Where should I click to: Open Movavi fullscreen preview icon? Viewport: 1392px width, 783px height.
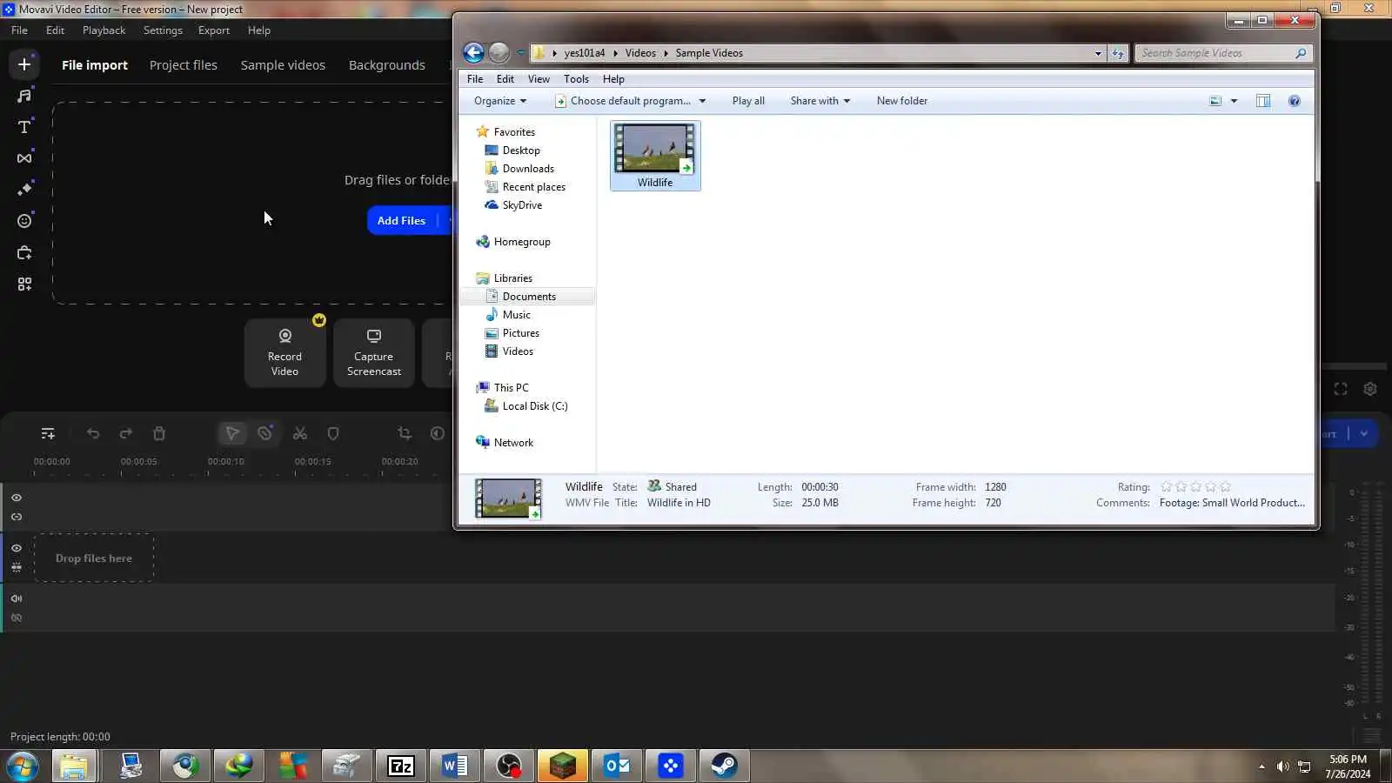point(1341,389)
